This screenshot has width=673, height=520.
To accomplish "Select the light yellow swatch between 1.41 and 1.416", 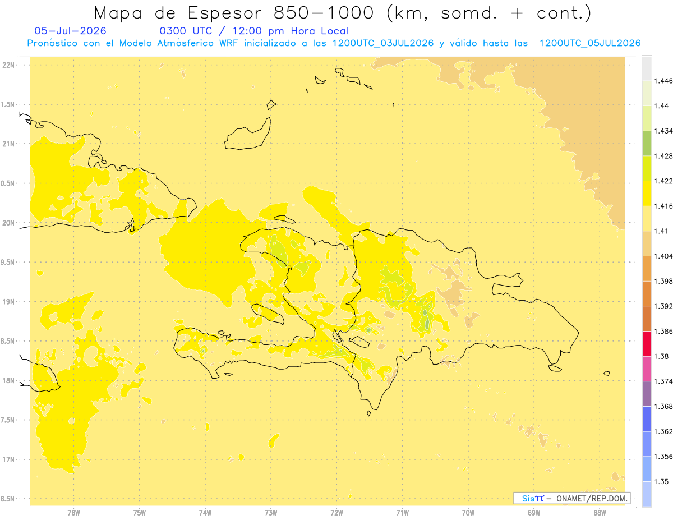I will (x=647, y=218).
